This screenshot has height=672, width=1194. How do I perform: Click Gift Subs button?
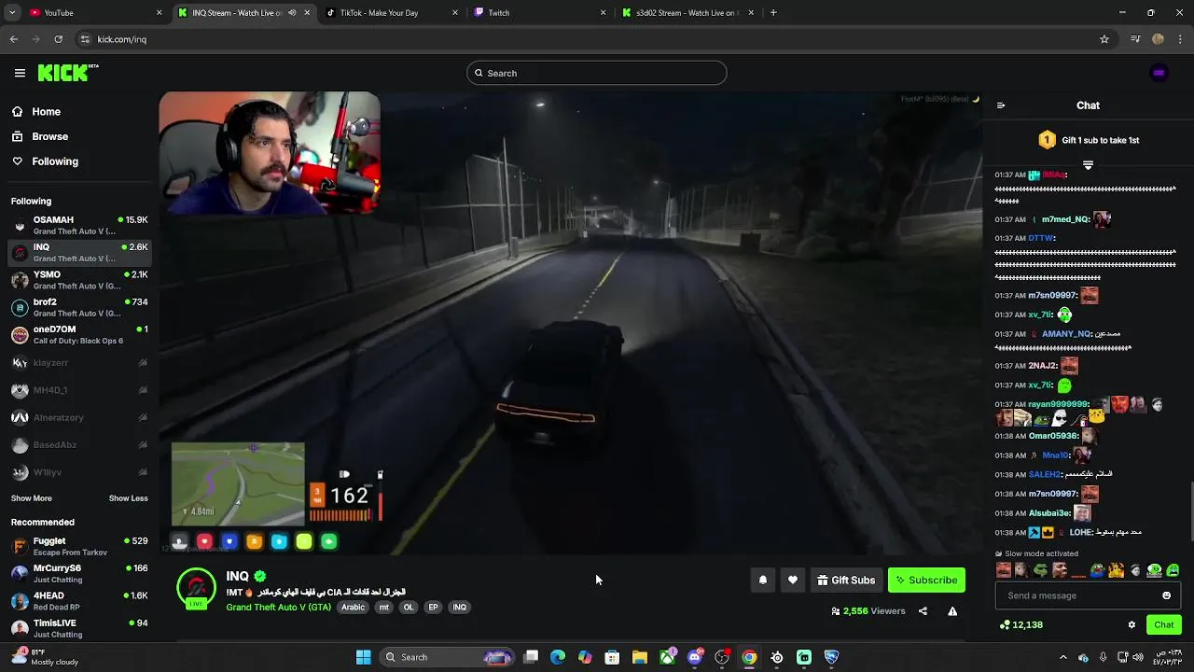[x=846, y=581]
